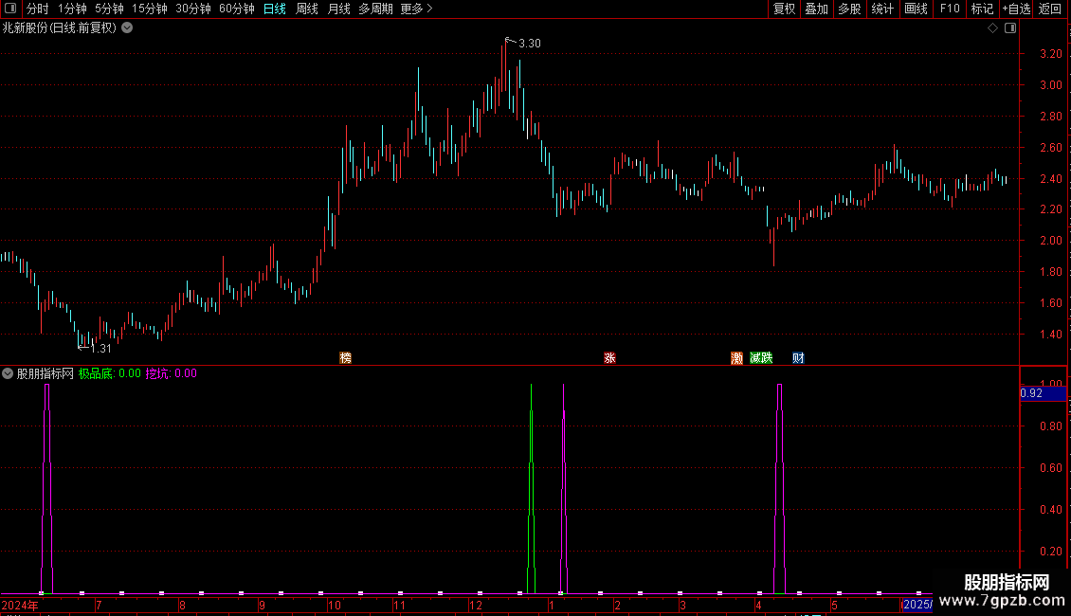Viewport: 1071px width, 616px height.
Task: Click month 10 on the time axis
Action: pyautogui.click(x=334, y=605)
